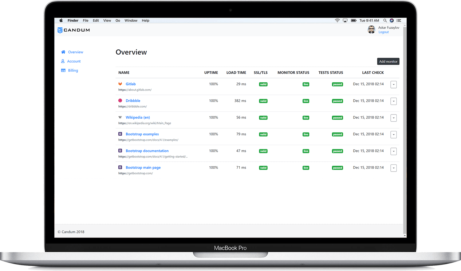Click the Bootstrap icon next to Bootstrap examples
The image size is (461, 271).
120,134
